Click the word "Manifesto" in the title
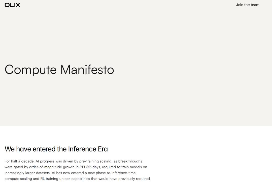The image size is (272, 182). (87, 70)
